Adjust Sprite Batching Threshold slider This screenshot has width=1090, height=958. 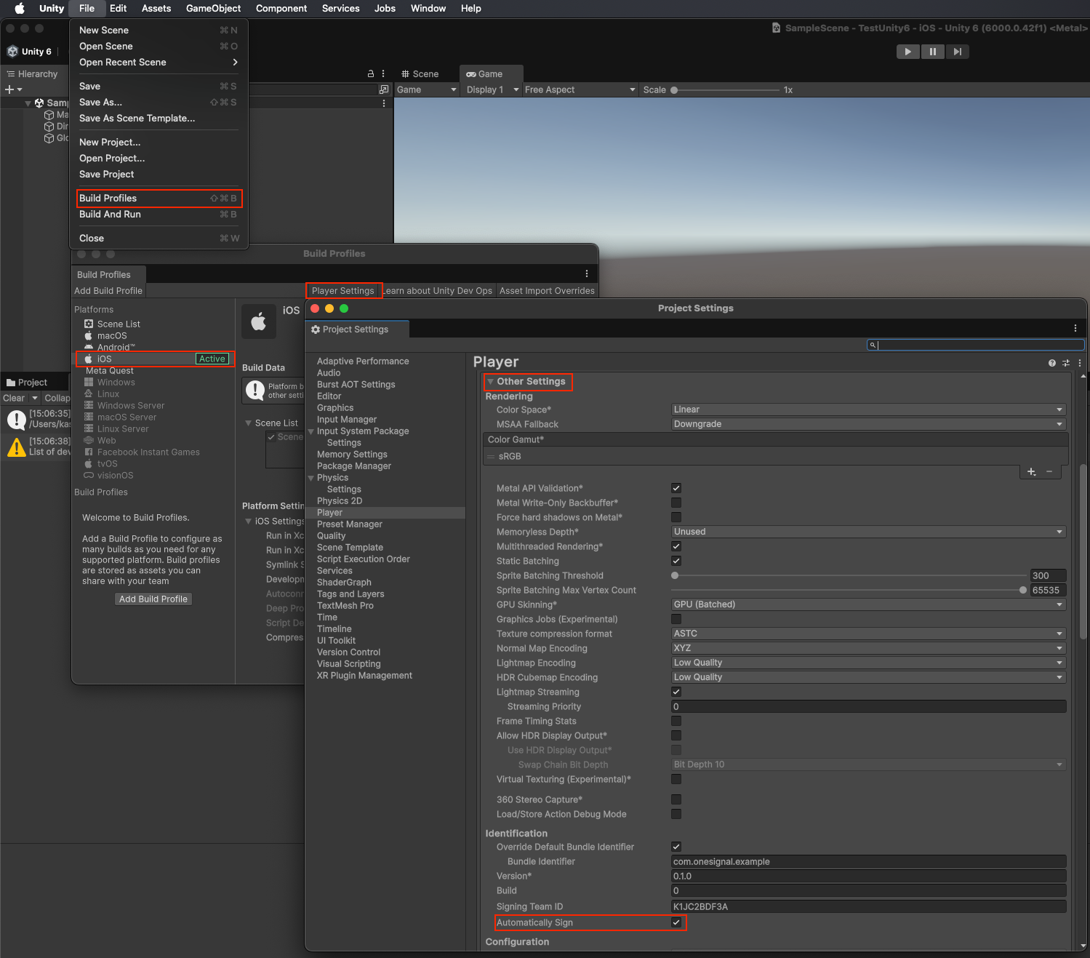[849, 575]
